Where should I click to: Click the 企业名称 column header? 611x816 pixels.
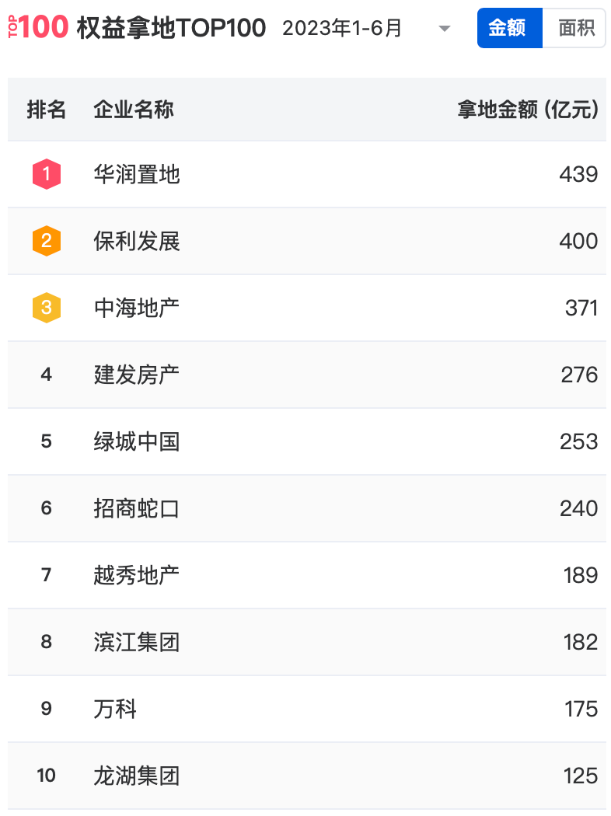pos(134,110)
